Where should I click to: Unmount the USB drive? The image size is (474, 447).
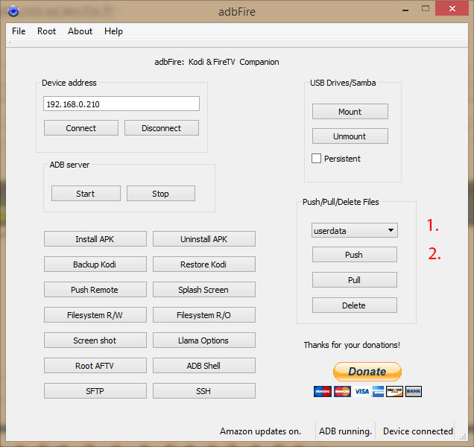[x=350, y=136]
